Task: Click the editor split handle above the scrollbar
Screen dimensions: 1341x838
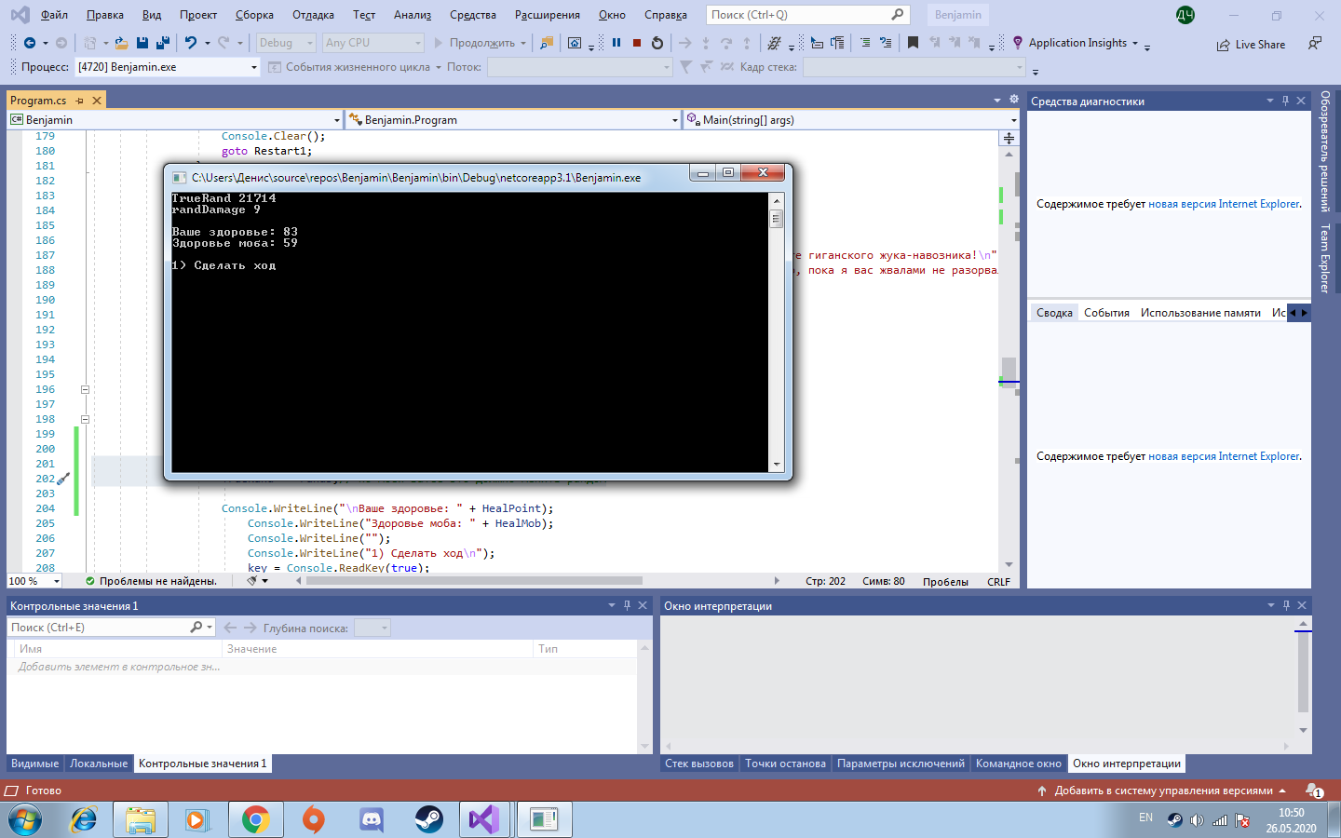Action: (x=1009, y=138)
